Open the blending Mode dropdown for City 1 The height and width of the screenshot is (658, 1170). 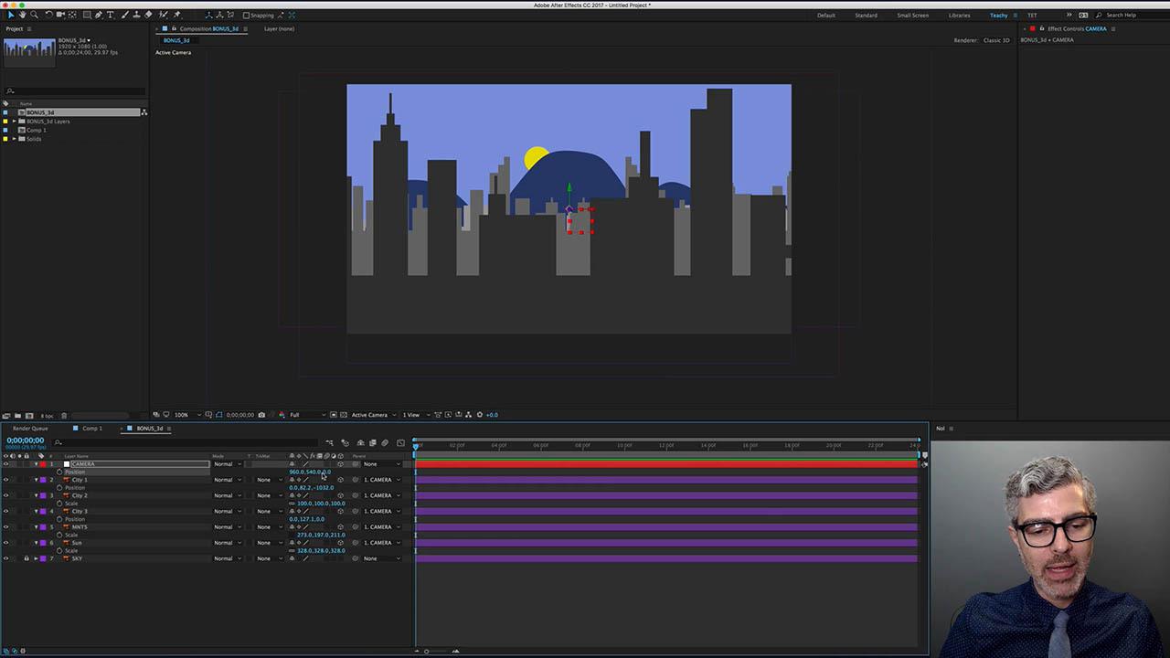coord(226,480)
